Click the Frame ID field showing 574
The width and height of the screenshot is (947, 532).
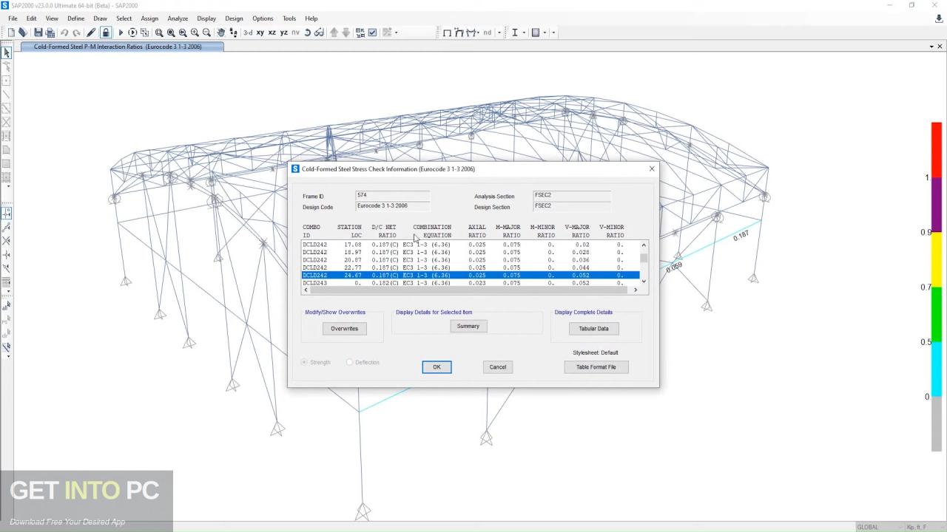[x=392, y=195]
